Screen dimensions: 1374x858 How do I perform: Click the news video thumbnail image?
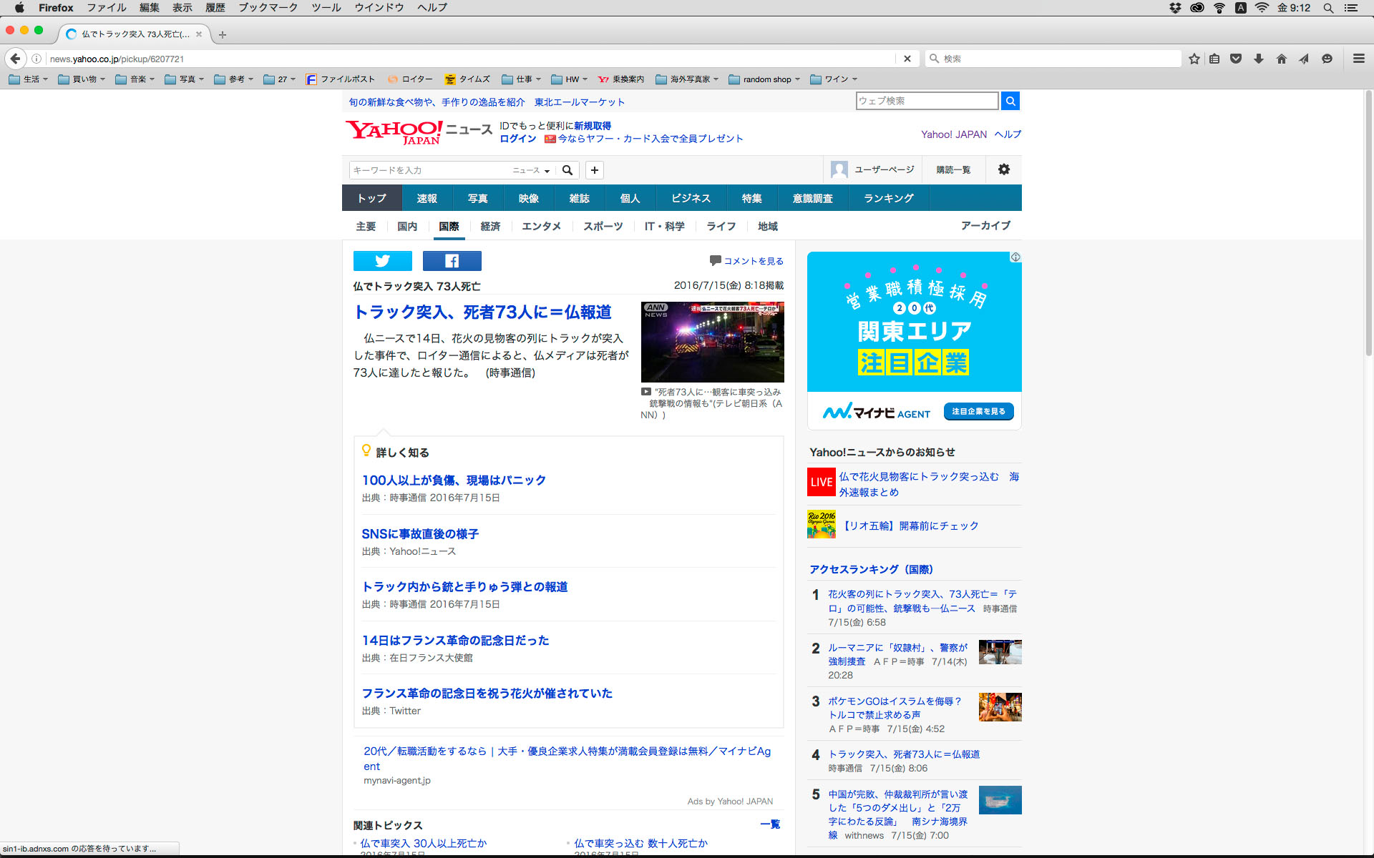(712, 342)
